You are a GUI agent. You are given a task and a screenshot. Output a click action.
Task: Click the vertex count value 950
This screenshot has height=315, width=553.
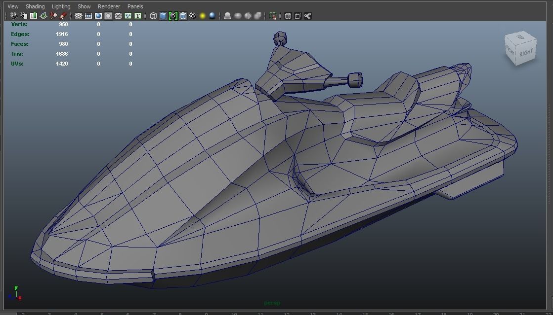tap(63, 24)
